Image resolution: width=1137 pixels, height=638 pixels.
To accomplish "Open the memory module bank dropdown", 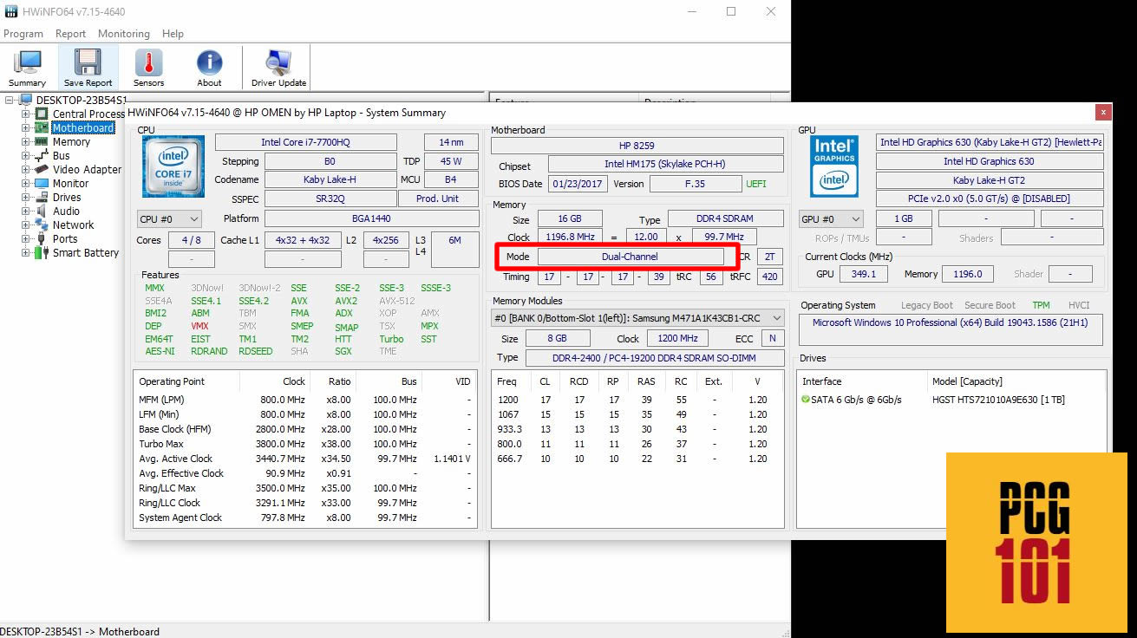I will (x=637, y=318).
